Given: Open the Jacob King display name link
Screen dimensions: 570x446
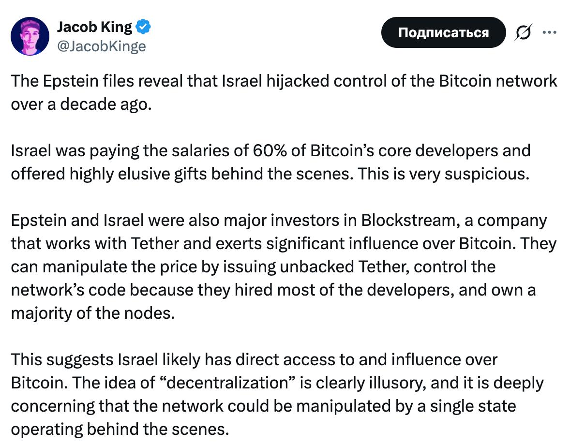Looking at the screenshot, I should click(94, 27).
